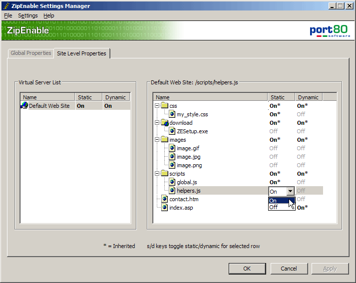Click the OK button

(x=247, y=269)
